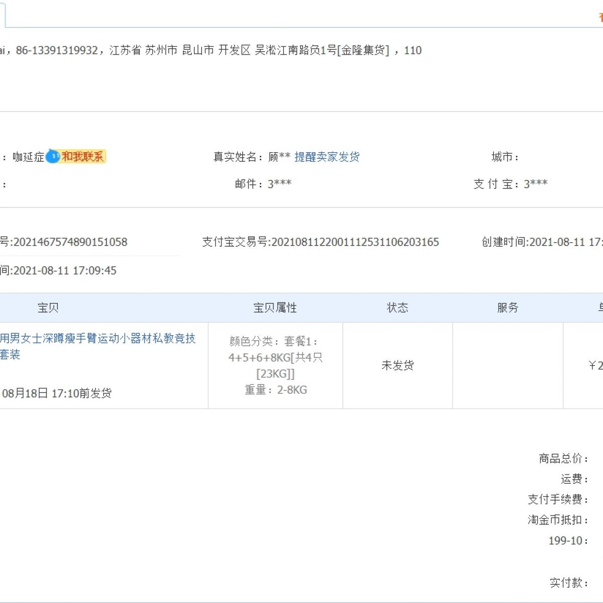Click the 宝贝属性 column header
Viewport: 603px width, 603px height.
point(275,308)
